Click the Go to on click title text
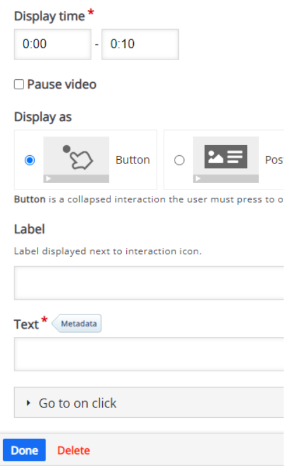Image resolution: width=290 pixels, height=469 pixels. coord(77,403)
